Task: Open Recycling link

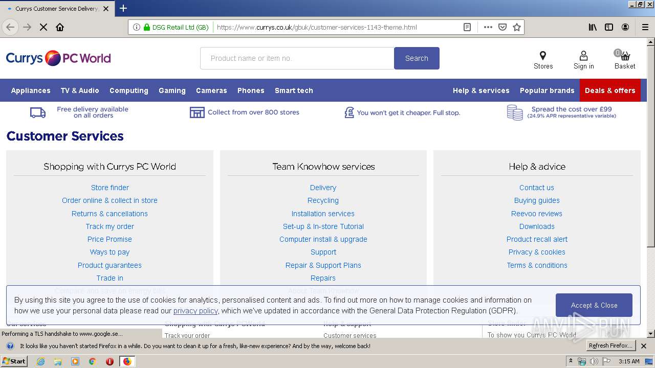Action: point(323,200)
